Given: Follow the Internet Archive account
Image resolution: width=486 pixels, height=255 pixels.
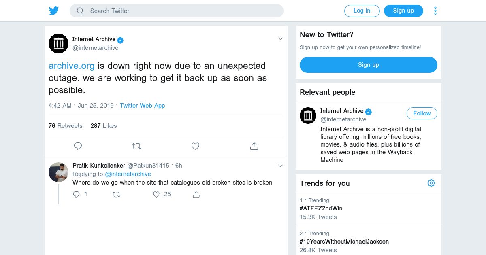Looking at the screenshot, I should pos(422,113).
